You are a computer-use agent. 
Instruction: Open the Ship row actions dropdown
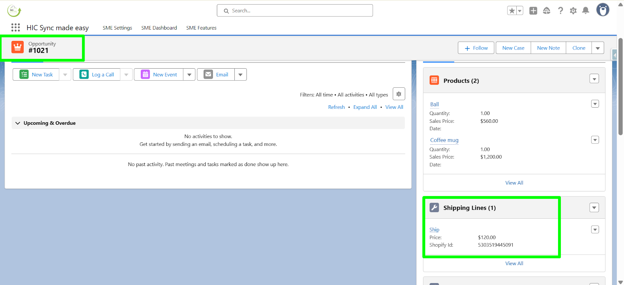595,230
